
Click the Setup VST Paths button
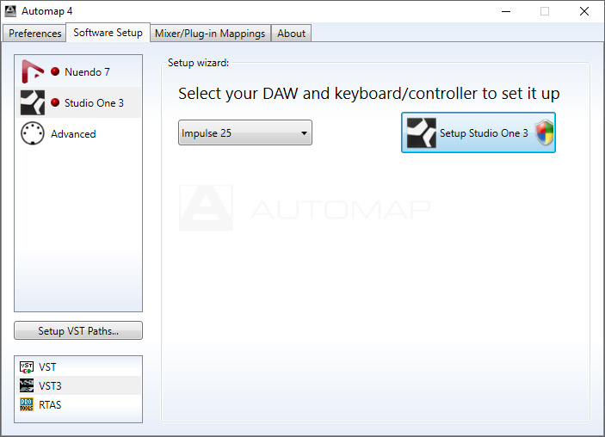pos(78,331)
